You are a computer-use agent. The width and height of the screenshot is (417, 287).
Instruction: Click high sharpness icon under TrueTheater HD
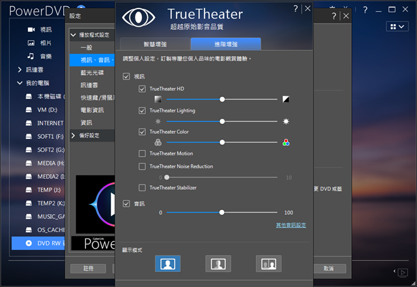(x=286, y=99)
